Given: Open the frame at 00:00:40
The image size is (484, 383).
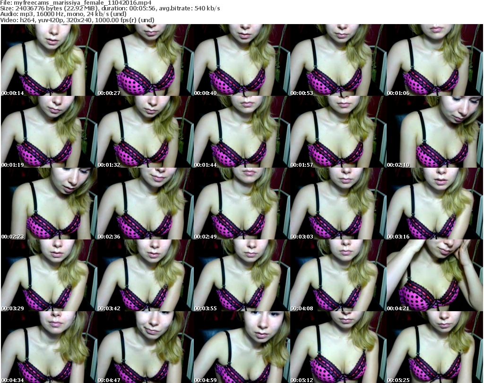Looking at the screenshot, I should click(x=242, y=60).
